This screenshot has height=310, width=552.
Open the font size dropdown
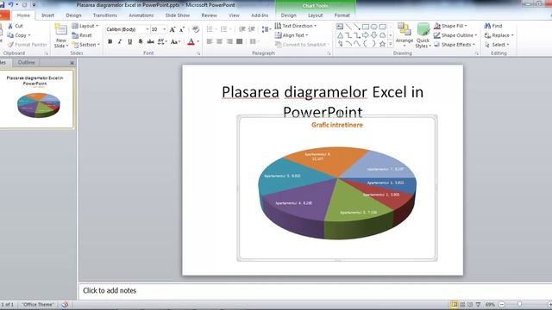[165, 29]
